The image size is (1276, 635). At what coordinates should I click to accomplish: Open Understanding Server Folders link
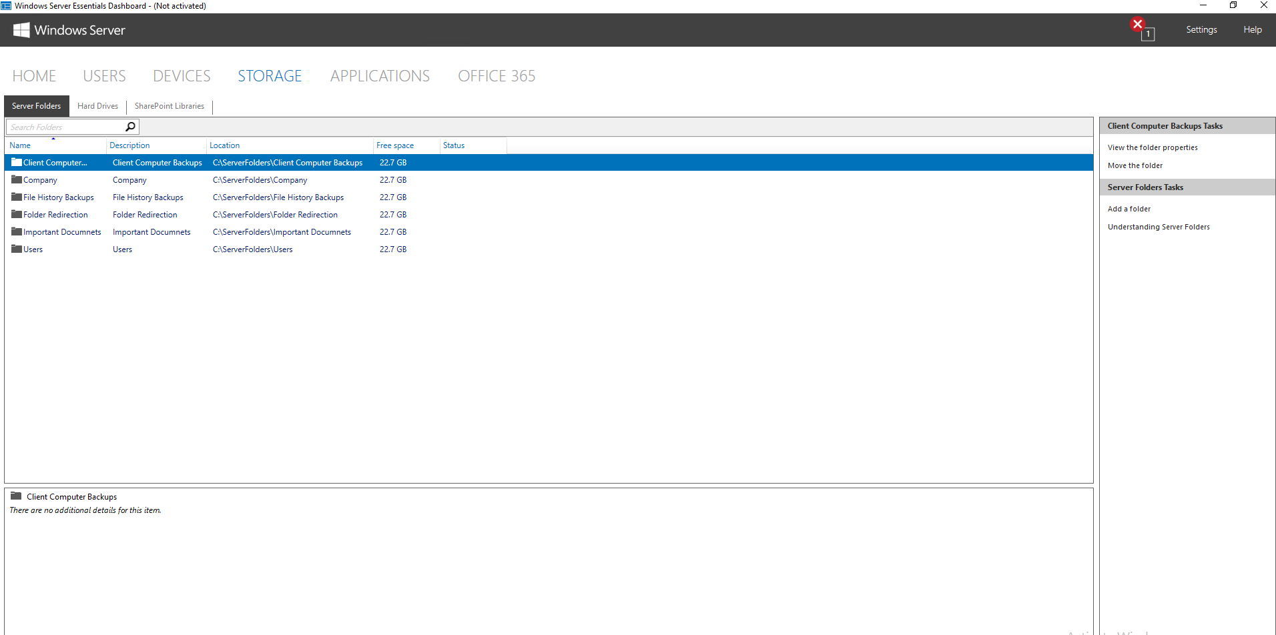tap(1159, 227)
